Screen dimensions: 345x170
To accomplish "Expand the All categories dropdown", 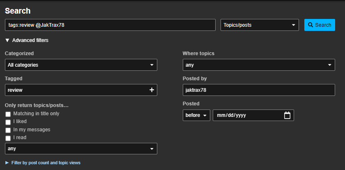I will click(x=81, y=65).
